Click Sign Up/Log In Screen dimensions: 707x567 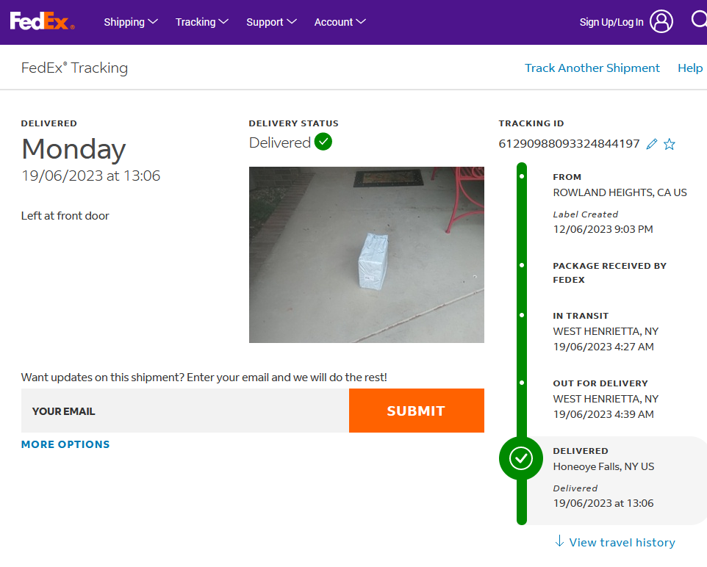611,22
